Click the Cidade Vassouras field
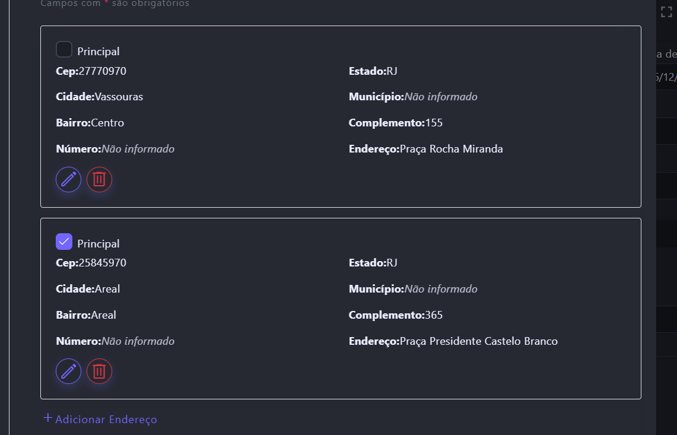This screenshot has width=677, height=435. 119,97
